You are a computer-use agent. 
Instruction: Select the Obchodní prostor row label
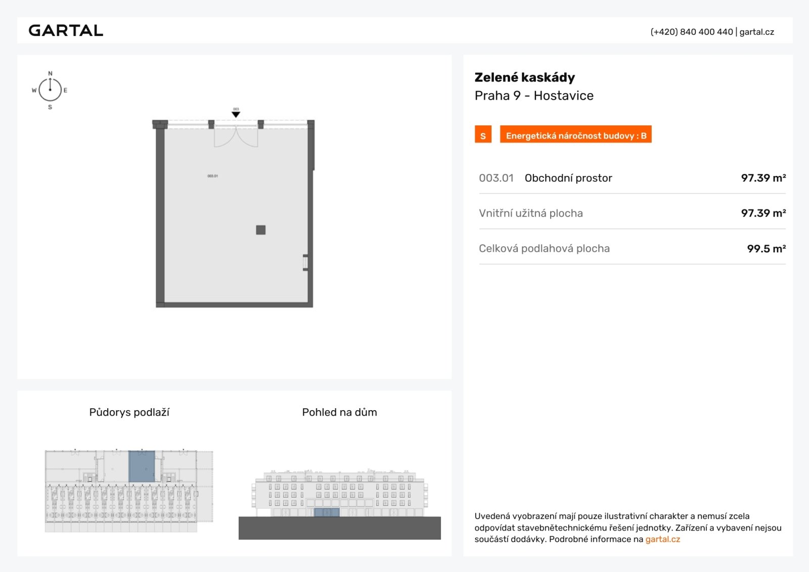click(x=568, y=178)
